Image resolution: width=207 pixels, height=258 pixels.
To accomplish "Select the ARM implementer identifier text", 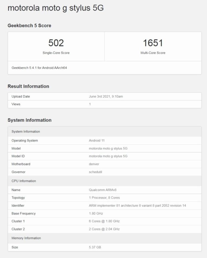I will (137, 206).
